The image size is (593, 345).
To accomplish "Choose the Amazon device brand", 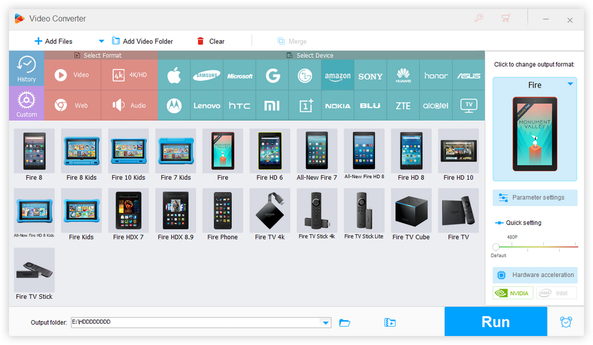I will point(338,75).
